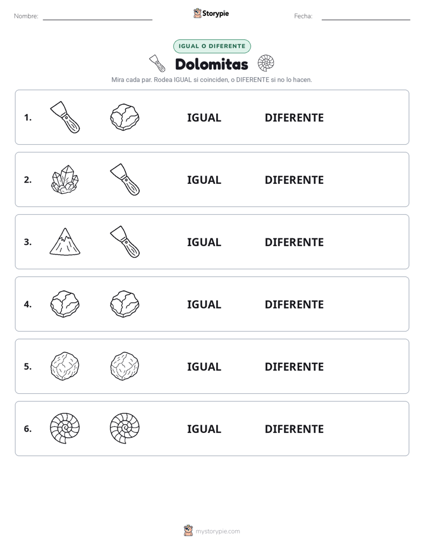Select the left ammonite fossil in row 6

tap(65, 428)
